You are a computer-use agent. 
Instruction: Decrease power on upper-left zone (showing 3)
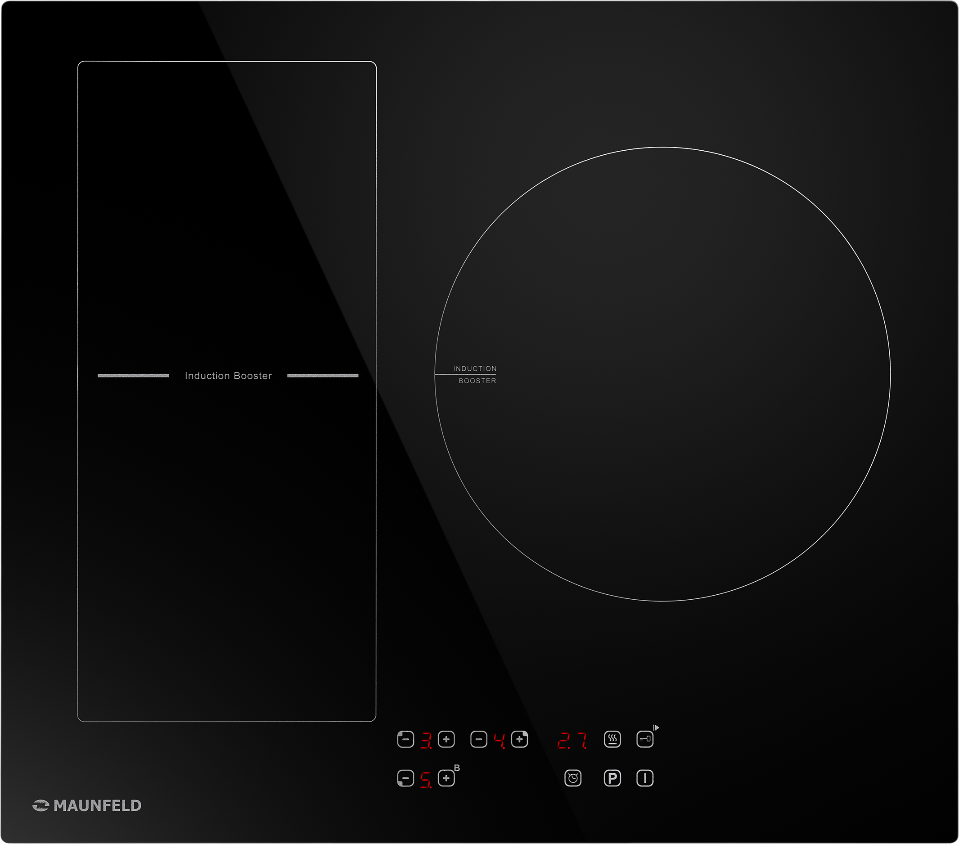click(x=405, y=740)
